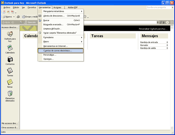
Task: Choose Opciones menu item
Action: pyautogui.click(x=61, y=59)
